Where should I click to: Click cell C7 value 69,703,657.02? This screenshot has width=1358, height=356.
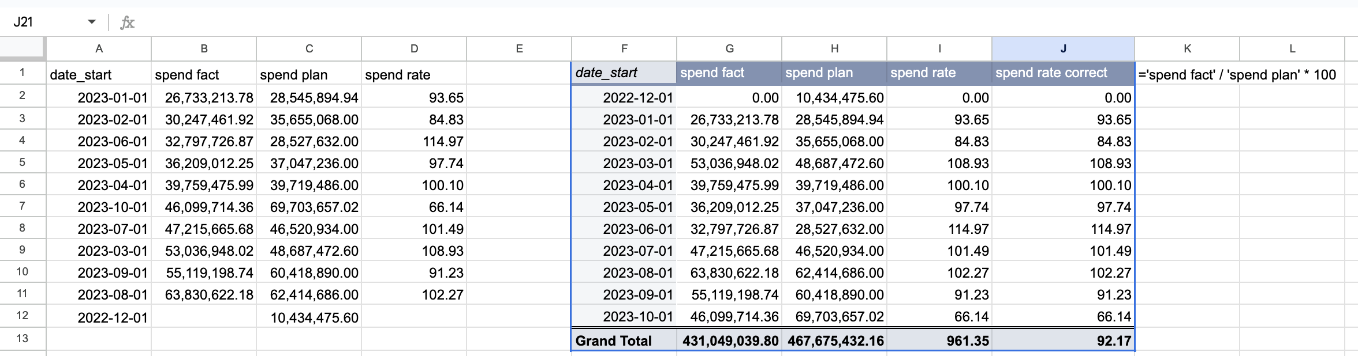pyautogui.click(x=309, y=207)
